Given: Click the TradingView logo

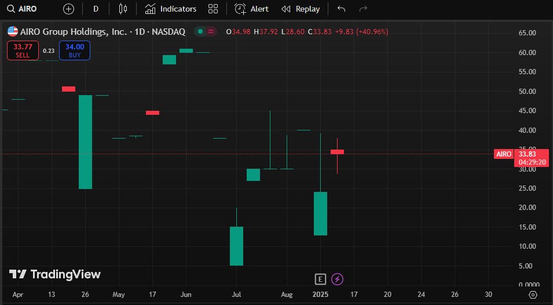Looking at the screenshot, I should tap(54, 274).
